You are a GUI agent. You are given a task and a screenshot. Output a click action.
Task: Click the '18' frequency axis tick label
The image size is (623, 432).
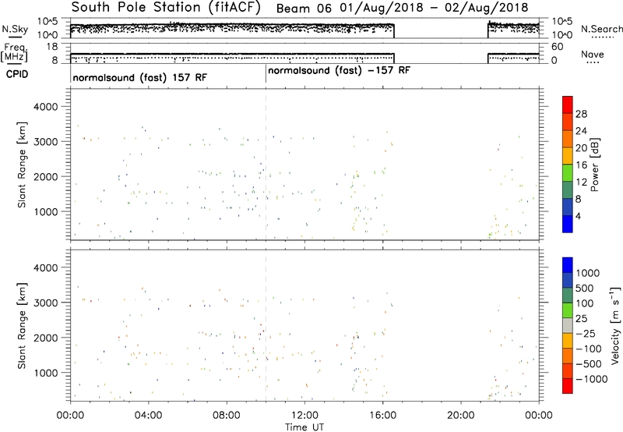(52, 47)
